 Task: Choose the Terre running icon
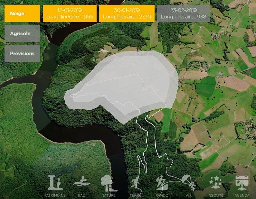pyautogui.click(x=135, y=182)
